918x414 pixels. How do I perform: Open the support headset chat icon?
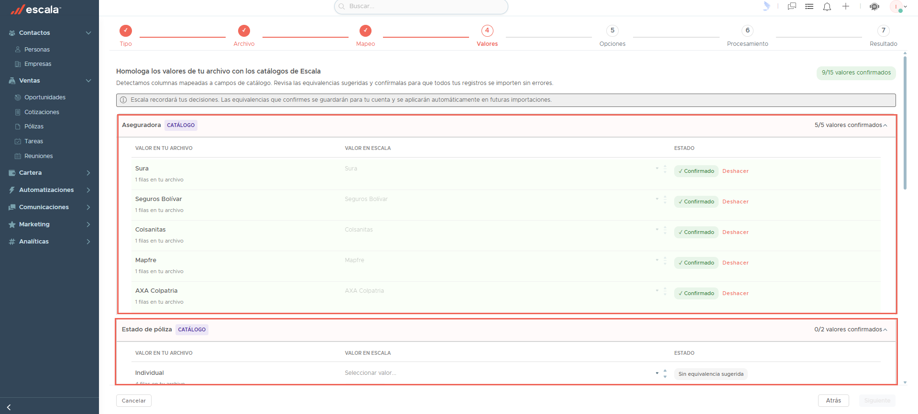(874, 6)
